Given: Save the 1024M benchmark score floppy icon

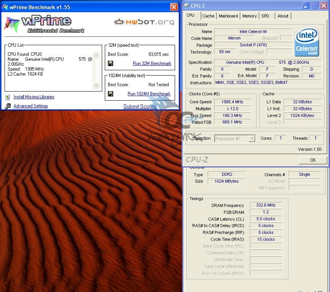Looking at the screenshot, I should pyautogui.click(x=111, y=94).
